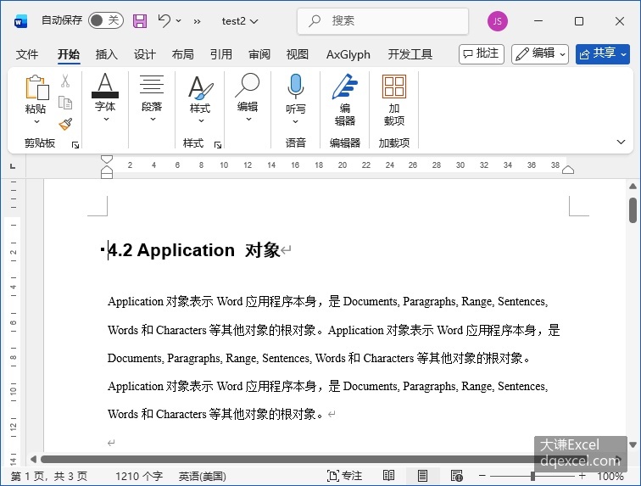The width and height of the screenshot is (641, 486).
Task: Open the 文件 (File) tab
Action: coord(27,54)
